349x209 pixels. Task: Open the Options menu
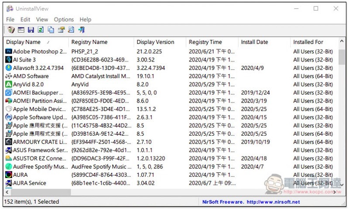click(64, 20)
